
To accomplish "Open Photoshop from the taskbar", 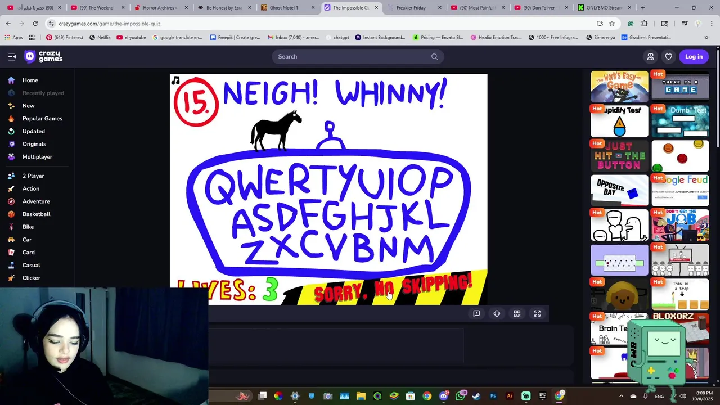I will coord(493,396).
